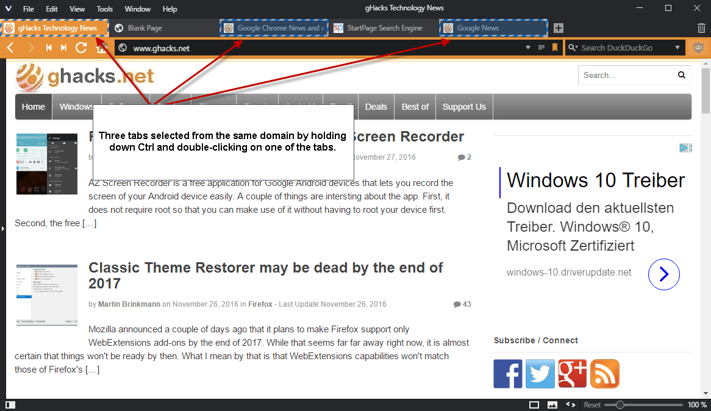
Task: Switch to the Blank Page tab
Action: tap(165, 28)
